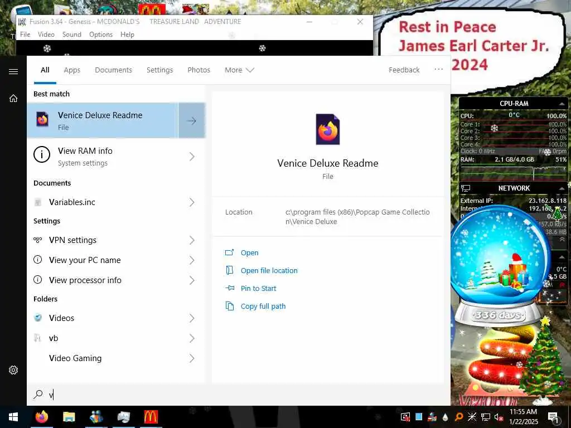Switch to the Photos search tab
Screen dimensions: 571x428
point(199,70)
